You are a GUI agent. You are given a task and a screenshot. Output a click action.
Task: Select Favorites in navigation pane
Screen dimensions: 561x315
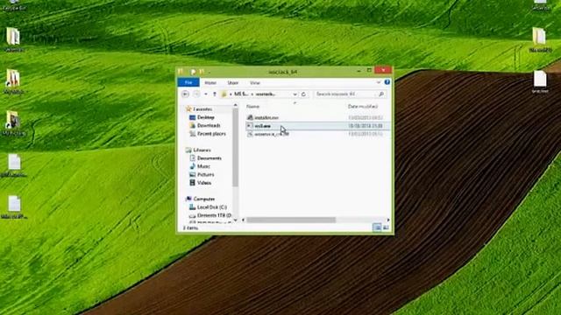(x=202, y=108)
